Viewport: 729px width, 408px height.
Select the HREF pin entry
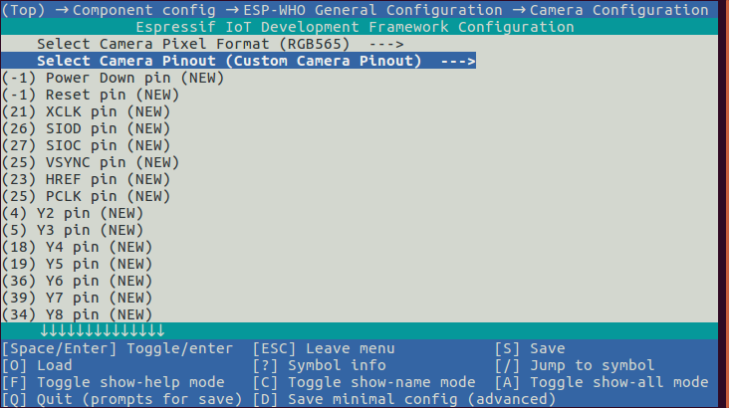[x=88, y=179]
